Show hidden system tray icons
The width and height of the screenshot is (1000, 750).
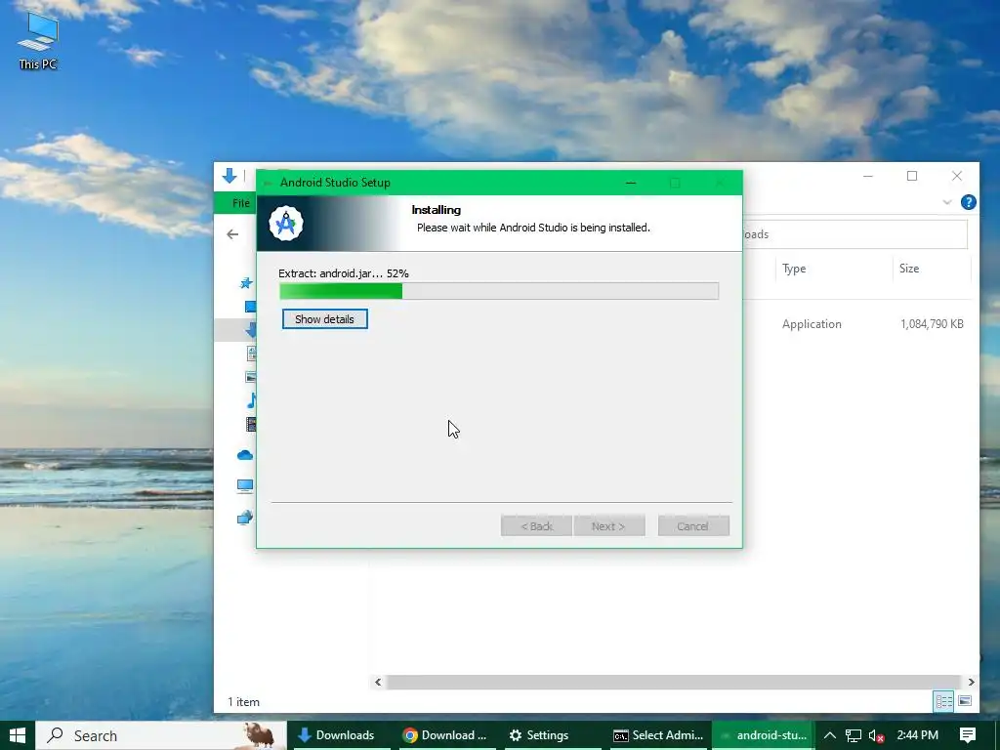pyautogui.click(x=830, y=735)
